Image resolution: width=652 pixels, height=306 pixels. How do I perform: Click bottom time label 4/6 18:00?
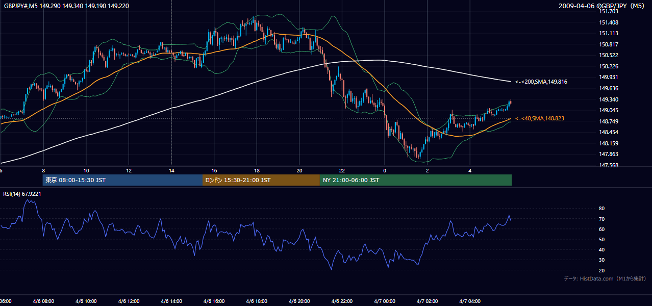(x=257, y=301)
